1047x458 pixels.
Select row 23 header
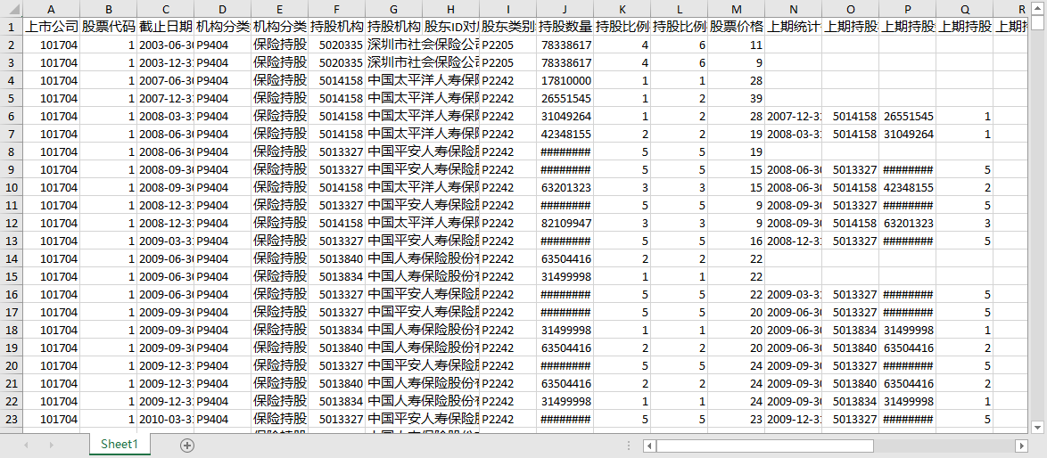click(x=11, y=419)
